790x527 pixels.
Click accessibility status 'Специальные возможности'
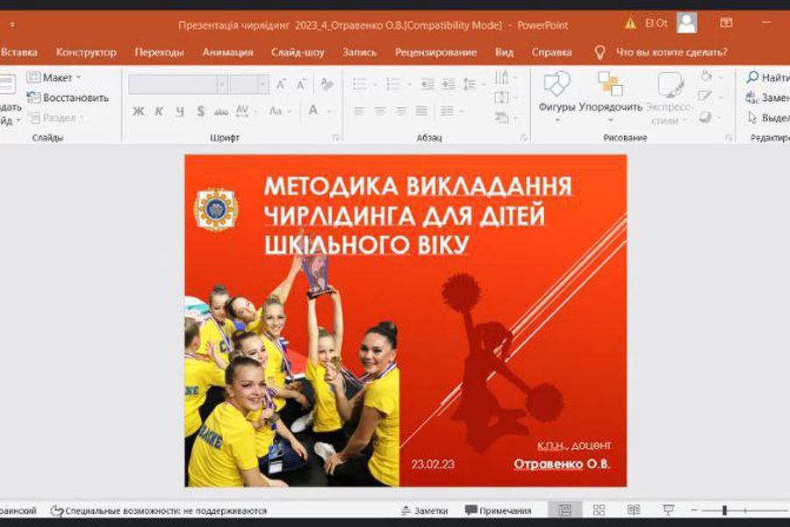(x=159, y=510)
